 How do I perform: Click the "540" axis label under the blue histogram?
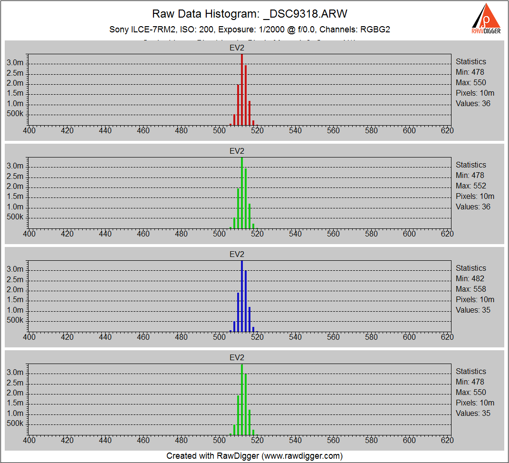coord(295,337)
